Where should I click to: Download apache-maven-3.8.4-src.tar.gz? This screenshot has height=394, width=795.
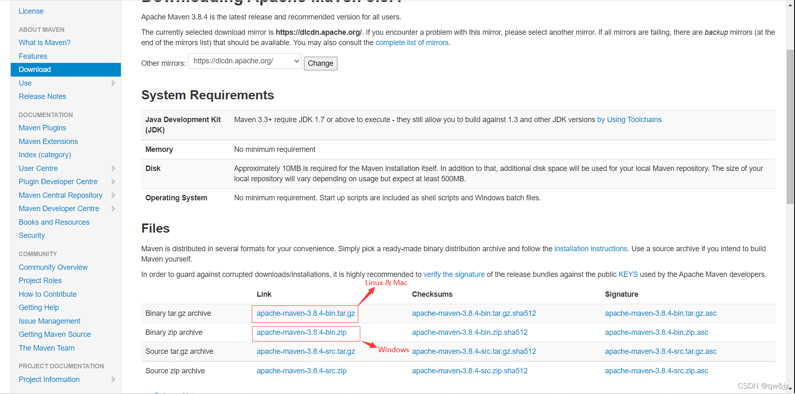(x=306, y=351)
